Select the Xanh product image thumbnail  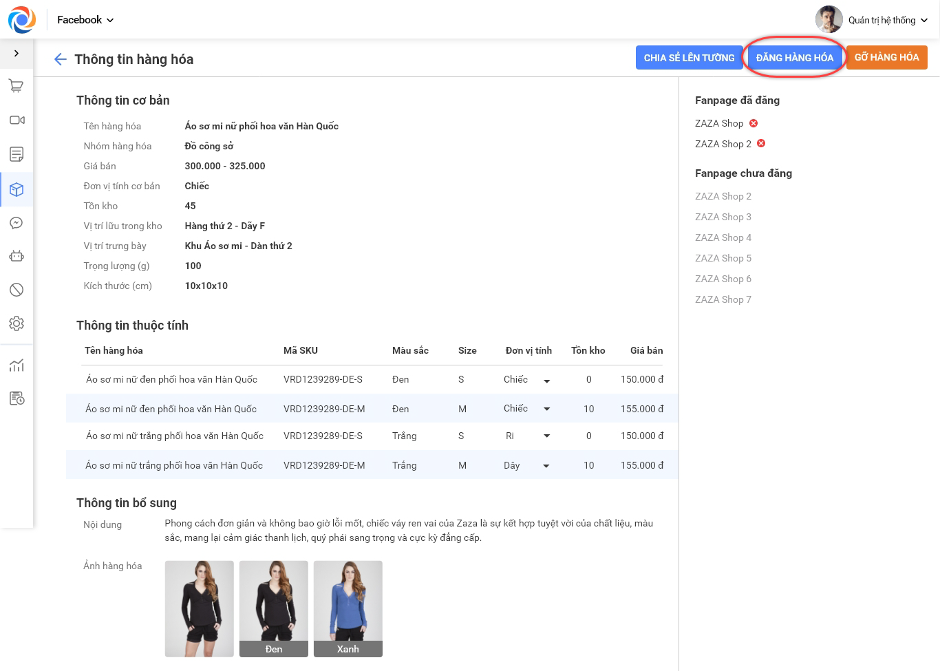click(x=348, y=608)
